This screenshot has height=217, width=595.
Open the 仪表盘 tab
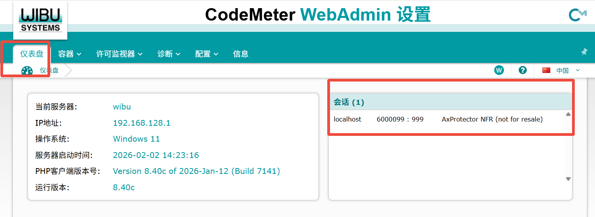coord(32,54)
